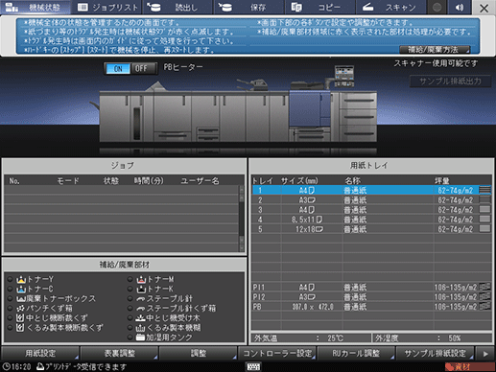Click the トナーK status indicator
This screenshot has width=496, height=372.
coord(130,289)
